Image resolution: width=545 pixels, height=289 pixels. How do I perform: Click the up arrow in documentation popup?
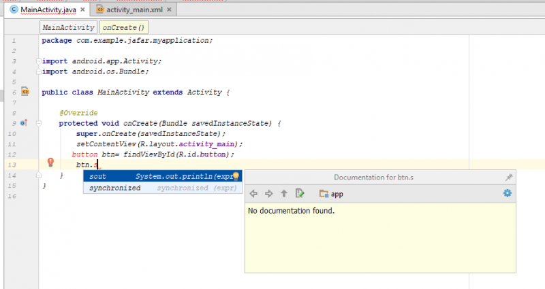coord(284,194)
